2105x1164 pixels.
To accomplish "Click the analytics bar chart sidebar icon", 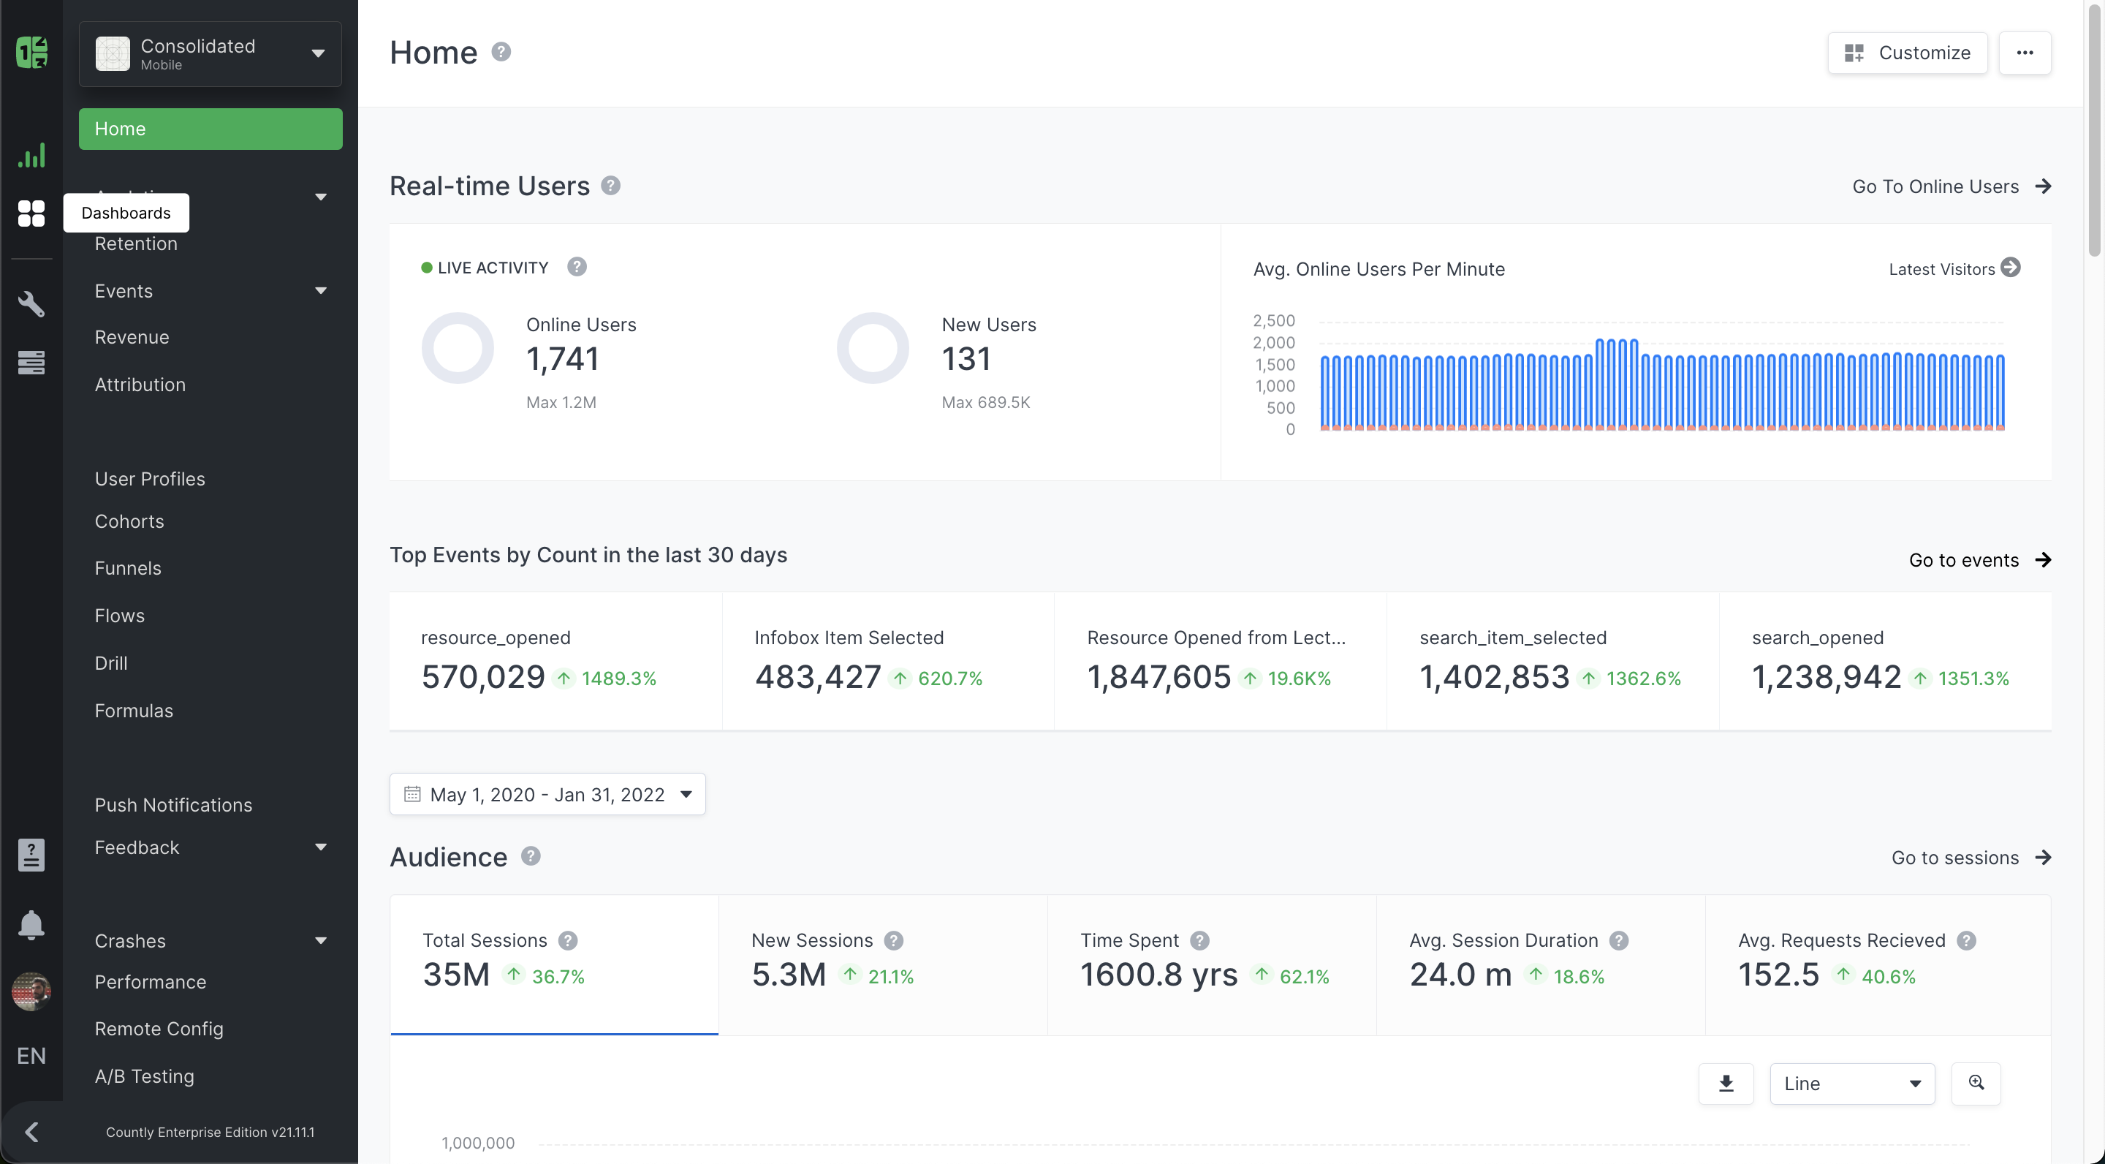I will (x=31, y=155).
